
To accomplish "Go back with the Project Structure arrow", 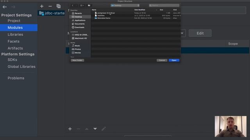I will click(x=5, y=7).
